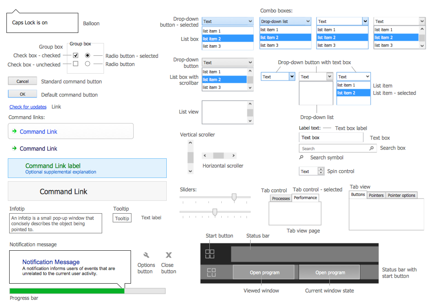Click the standalone Search symbol magnifier
The image size is (432, 307).
pyautogui.click(x=301, y=157)
